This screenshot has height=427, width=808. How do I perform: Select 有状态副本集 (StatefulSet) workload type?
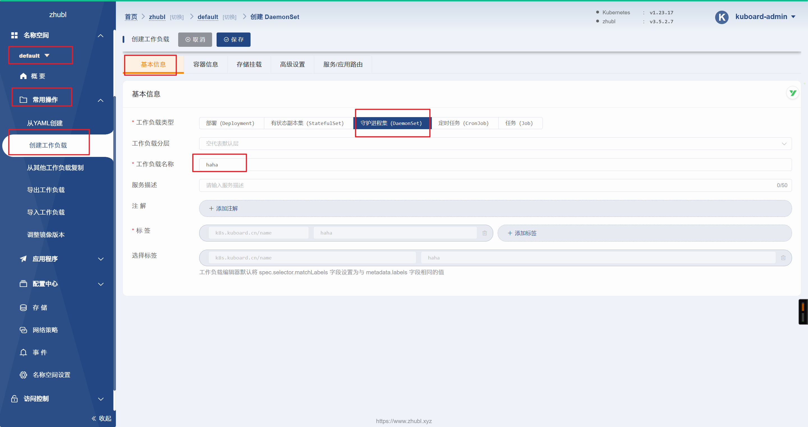click(309, 123)
